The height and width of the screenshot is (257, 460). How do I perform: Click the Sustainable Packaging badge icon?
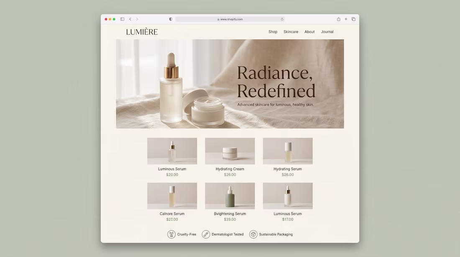click(x=253, y=234)
